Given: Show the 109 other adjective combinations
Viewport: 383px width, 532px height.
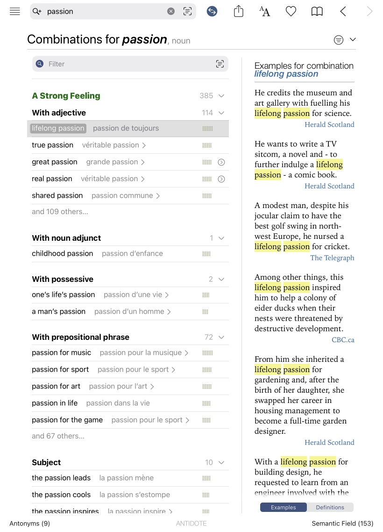Looking at the screenshot, I should [x=60, y=212].
